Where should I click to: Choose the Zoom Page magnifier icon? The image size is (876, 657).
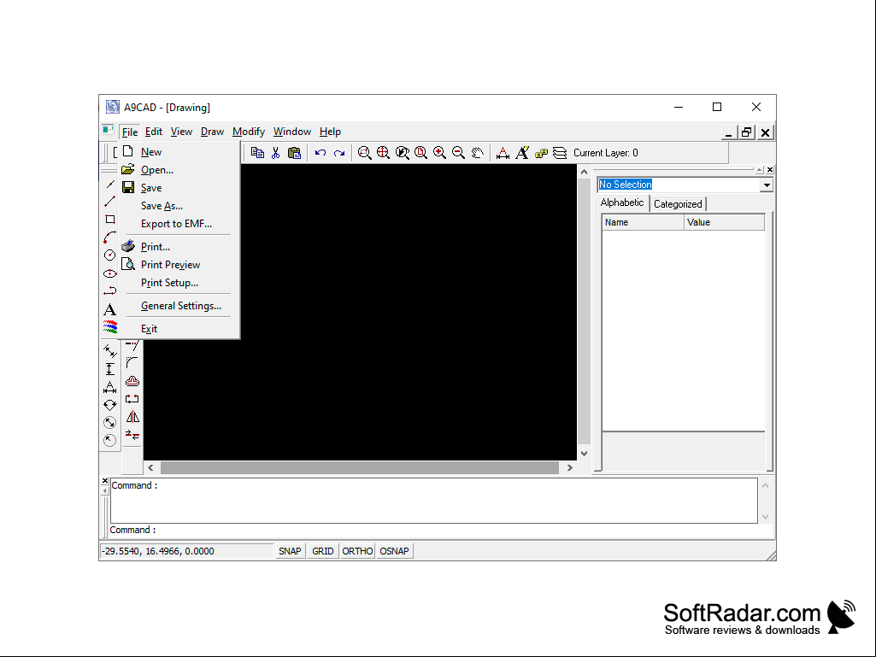point(420,153)
